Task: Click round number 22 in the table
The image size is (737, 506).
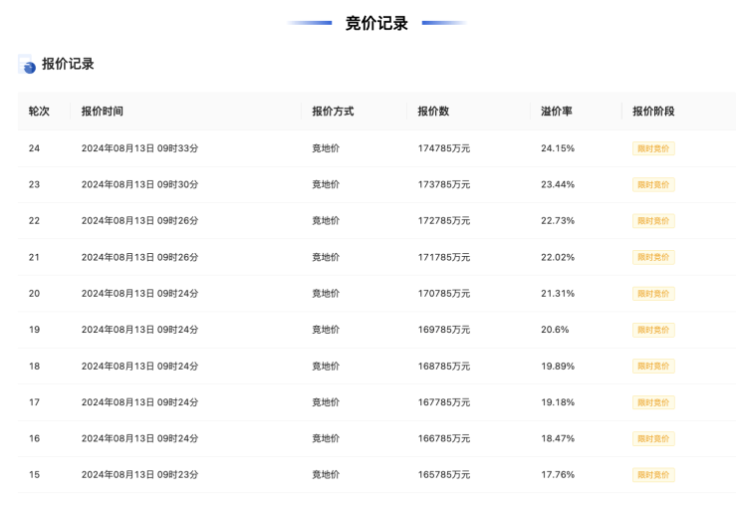Action: click(x=35, y=221)
